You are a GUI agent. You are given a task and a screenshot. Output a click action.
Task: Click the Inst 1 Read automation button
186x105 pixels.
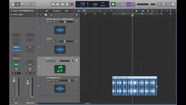click(x=16, y=64)
